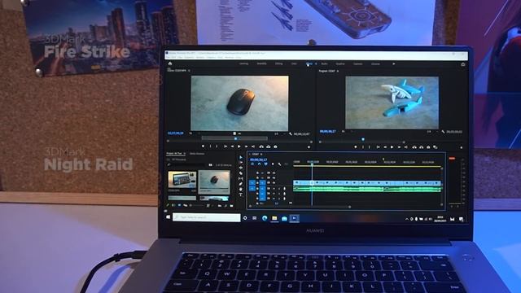Switch to Graphics workspace tab

(x=340, y=63)
